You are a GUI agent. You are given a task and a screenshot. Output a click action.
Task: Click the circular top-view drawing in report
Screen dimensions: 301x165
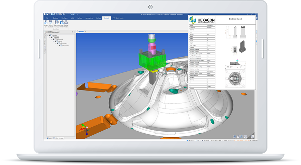[x=235, y=78]
